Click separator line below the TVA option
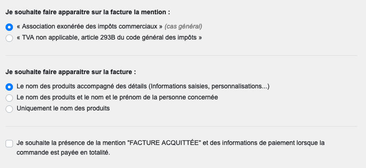 [181, 56]
